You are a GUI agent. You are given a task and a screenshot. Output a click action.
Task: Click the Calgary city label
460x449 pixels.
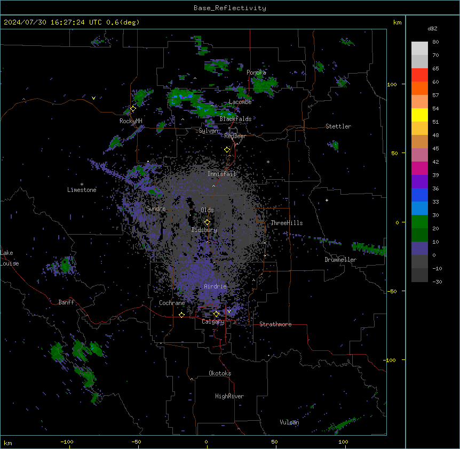(213, 322)
